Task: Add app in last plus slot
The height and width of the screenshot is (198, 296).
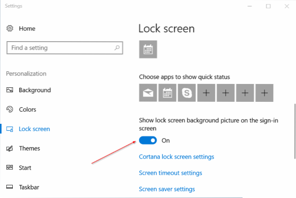Action: click(x=265, y=93)
